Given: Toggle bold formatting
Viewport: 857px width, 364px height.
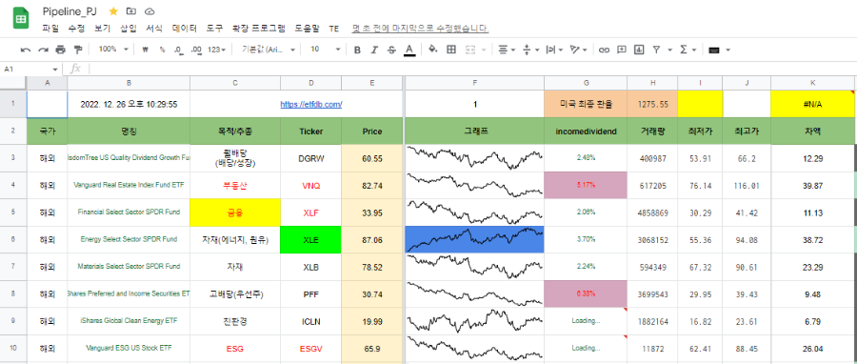Looking at the screenshot, I should (x=357, y=50).
